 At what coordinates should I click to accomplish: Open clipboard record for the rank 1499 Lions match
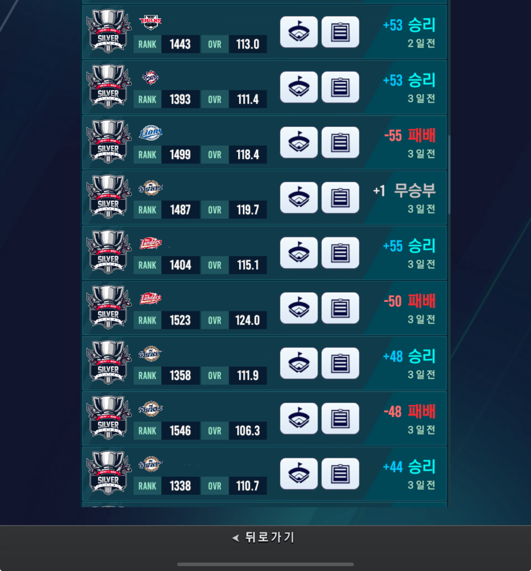pyautogui.click(x=340, y=142)
